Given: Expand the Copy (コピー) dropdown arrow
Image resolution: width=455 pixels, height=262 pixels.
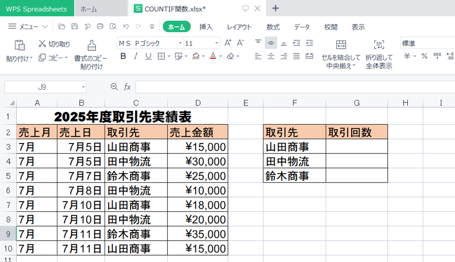Looking at the screenshot, I should (66, 58).
